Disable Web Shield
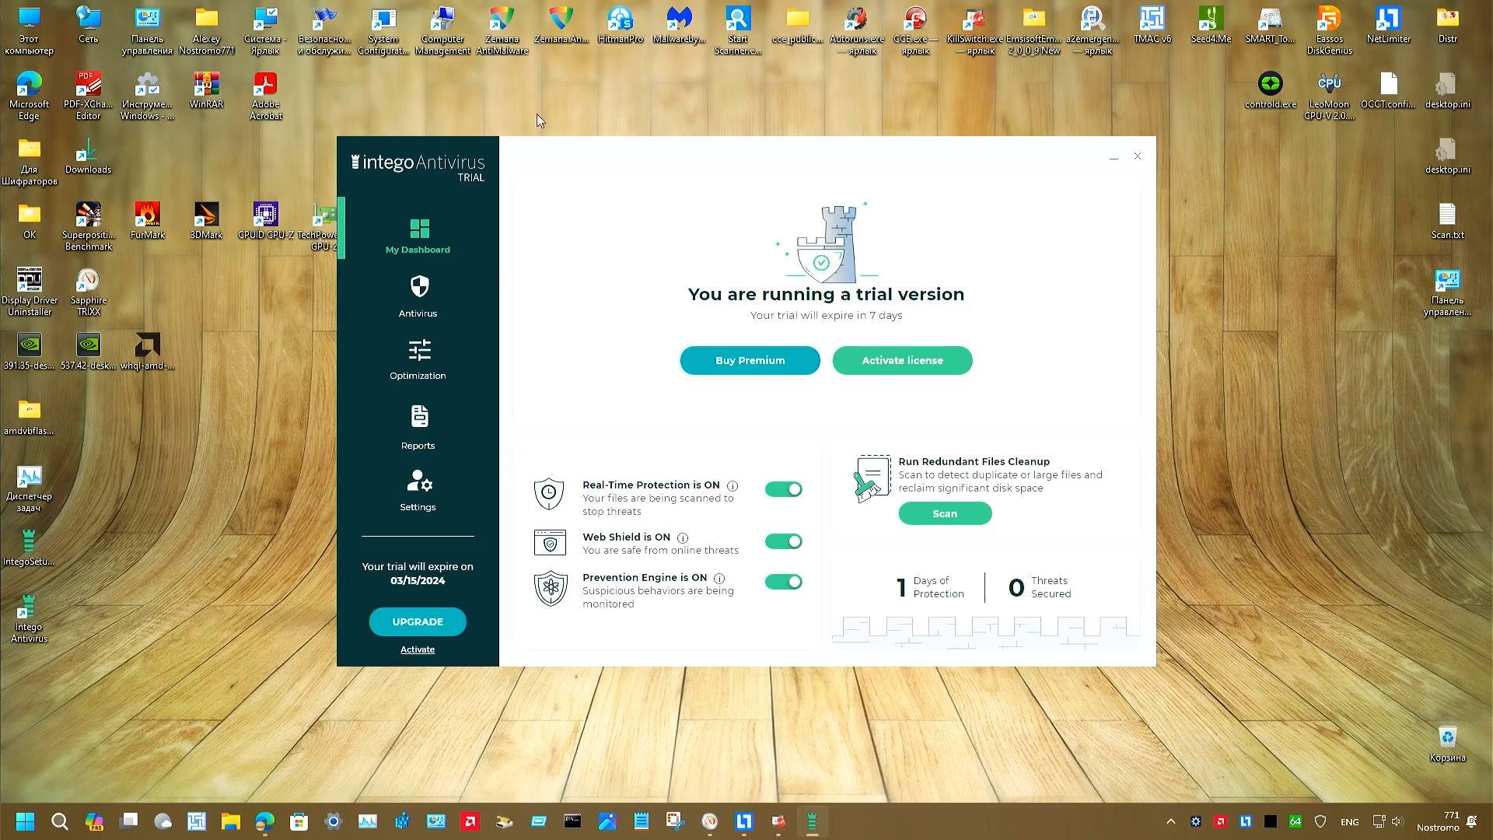This screenshot has width=1493, height=840. pos(783,541)
